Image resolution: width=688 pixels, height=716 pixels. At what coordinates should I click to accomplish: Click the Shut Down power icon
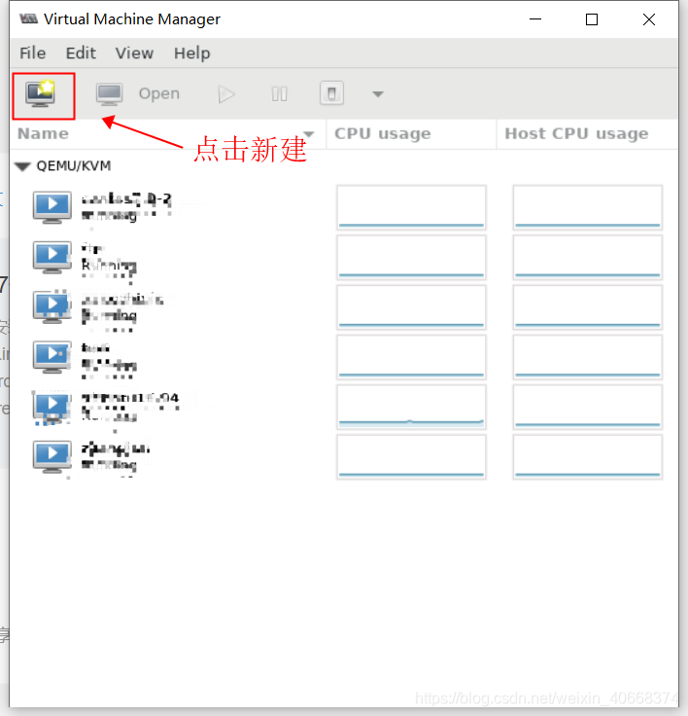coord(331,93)
